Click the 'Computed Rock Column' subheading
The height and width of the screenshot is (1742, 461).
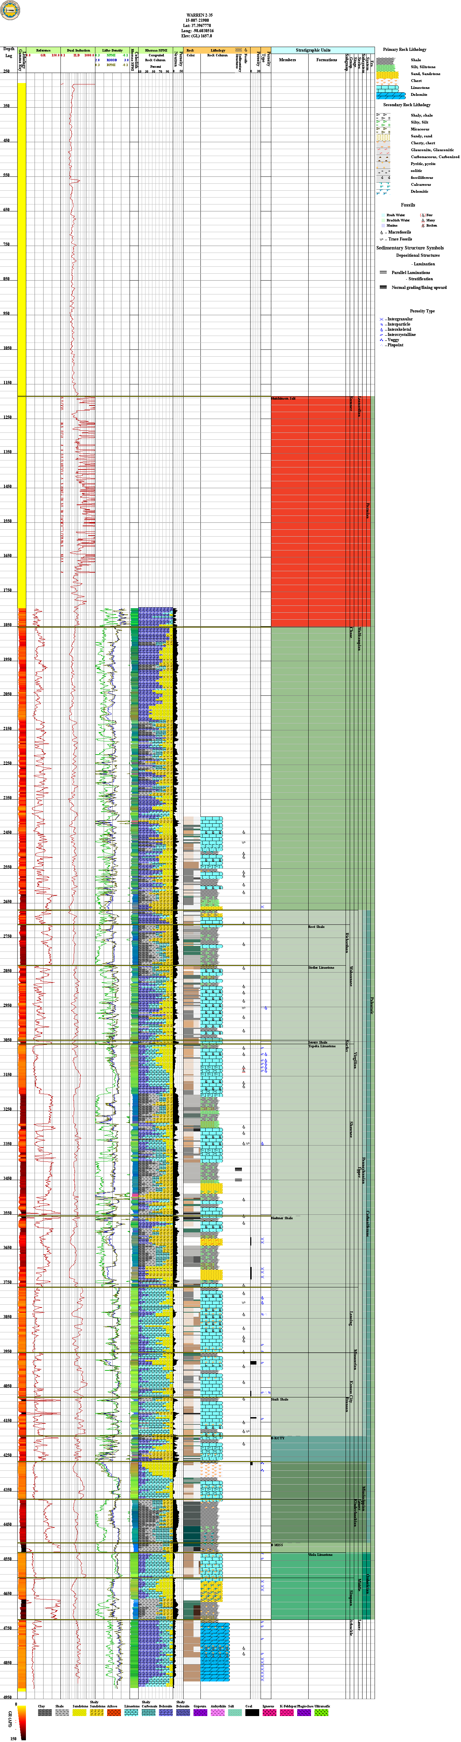point(156,57)
